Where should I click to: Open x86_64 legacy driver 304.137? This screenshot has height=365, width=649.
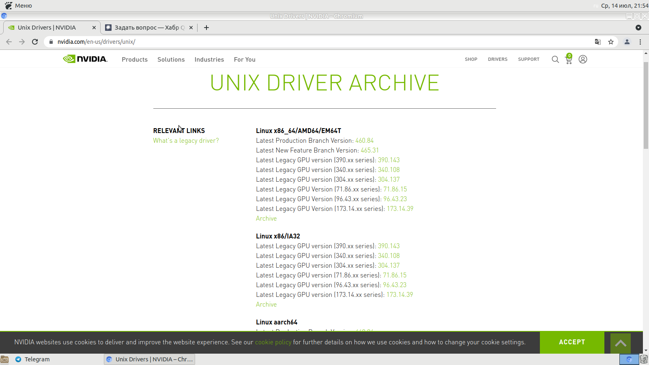coord(389,180)
